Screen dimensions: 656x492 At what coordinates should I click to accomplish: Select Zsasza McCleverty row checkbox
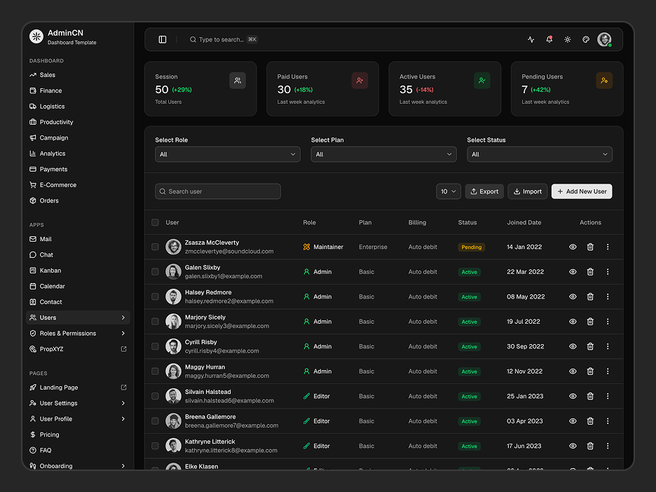click(x=155, y=247)
